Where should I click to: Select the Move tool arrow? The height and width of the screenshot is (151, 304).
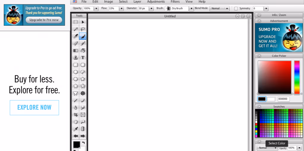click(x=83, y=22)
